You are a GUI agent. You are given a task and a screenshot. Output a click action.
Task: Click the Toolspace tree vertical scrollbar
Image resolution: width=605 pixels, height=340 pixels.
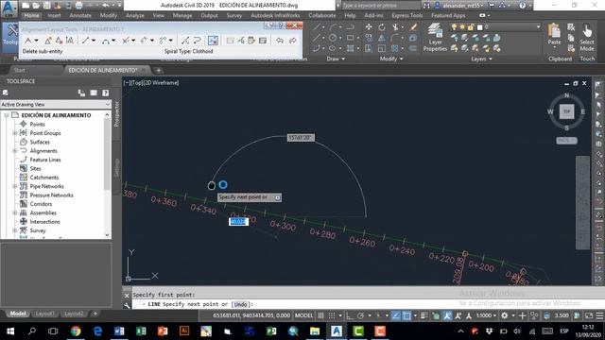pos(107,175)
